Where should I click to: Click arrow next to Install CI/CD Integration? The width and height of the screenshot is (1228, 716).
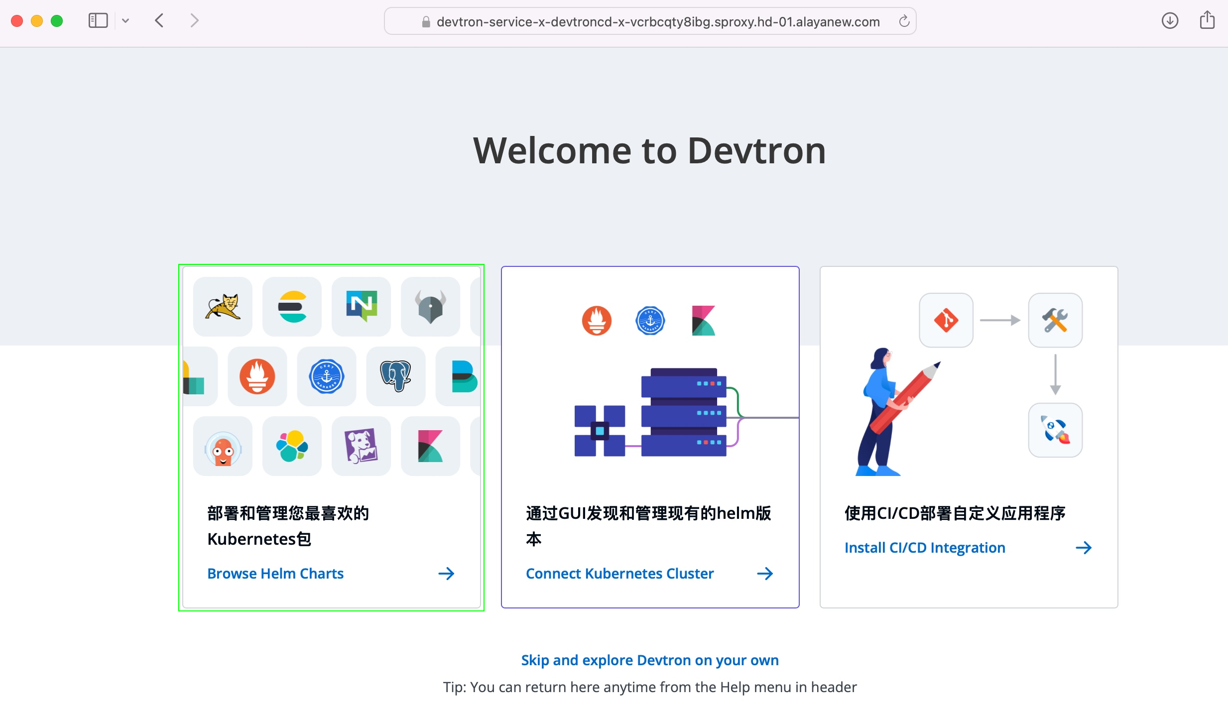click(1084, 548)
